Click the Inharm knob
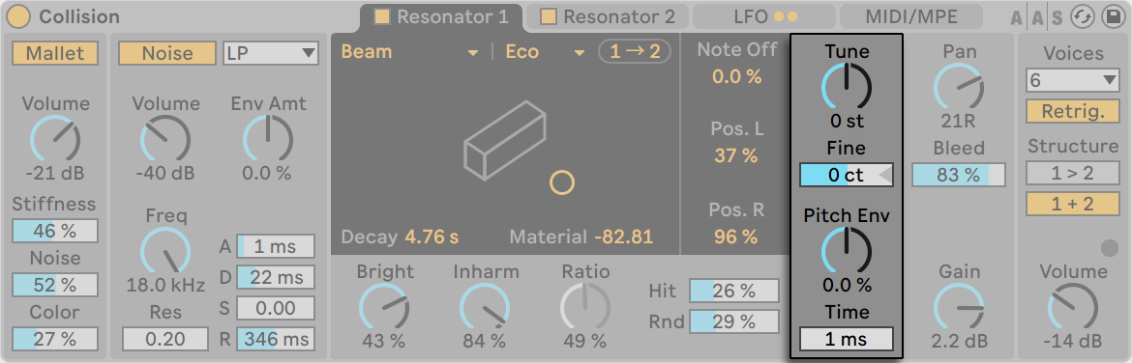The width and height of the screenshot is (1132, 363). point(485,307)
